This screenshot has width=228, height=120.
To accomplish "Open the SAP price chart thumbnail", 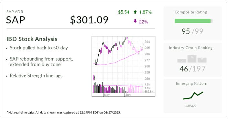I will point(124,66).
